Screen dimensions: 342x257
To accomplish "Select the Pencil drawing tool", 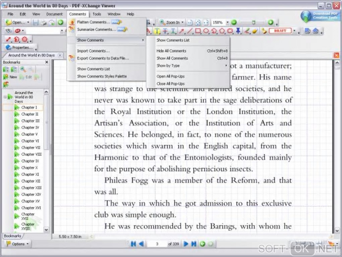I will click(247, 31).
